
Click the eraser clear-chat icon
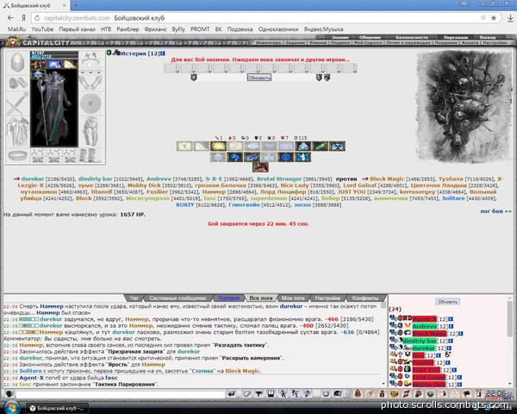click(x=246, y=393)
